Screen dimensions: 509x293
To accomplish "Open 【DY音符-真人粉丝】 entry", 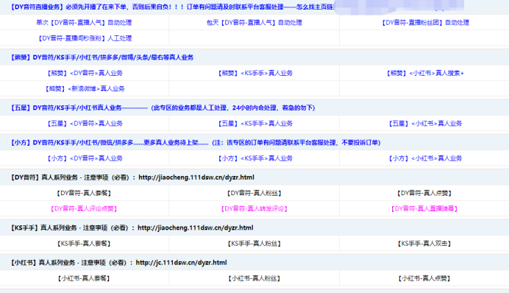I will (254, 193).
